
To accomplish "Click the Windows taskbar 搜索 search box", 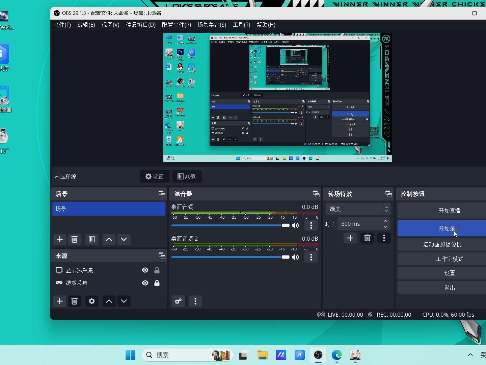I will (x=187, y=355).
